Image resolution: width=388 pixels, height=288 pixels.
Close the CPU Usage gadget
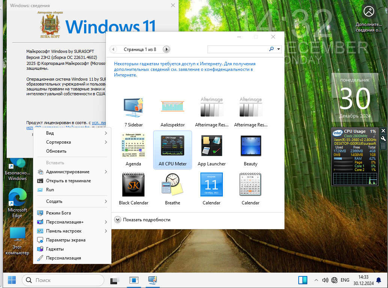tap(383, 130)
